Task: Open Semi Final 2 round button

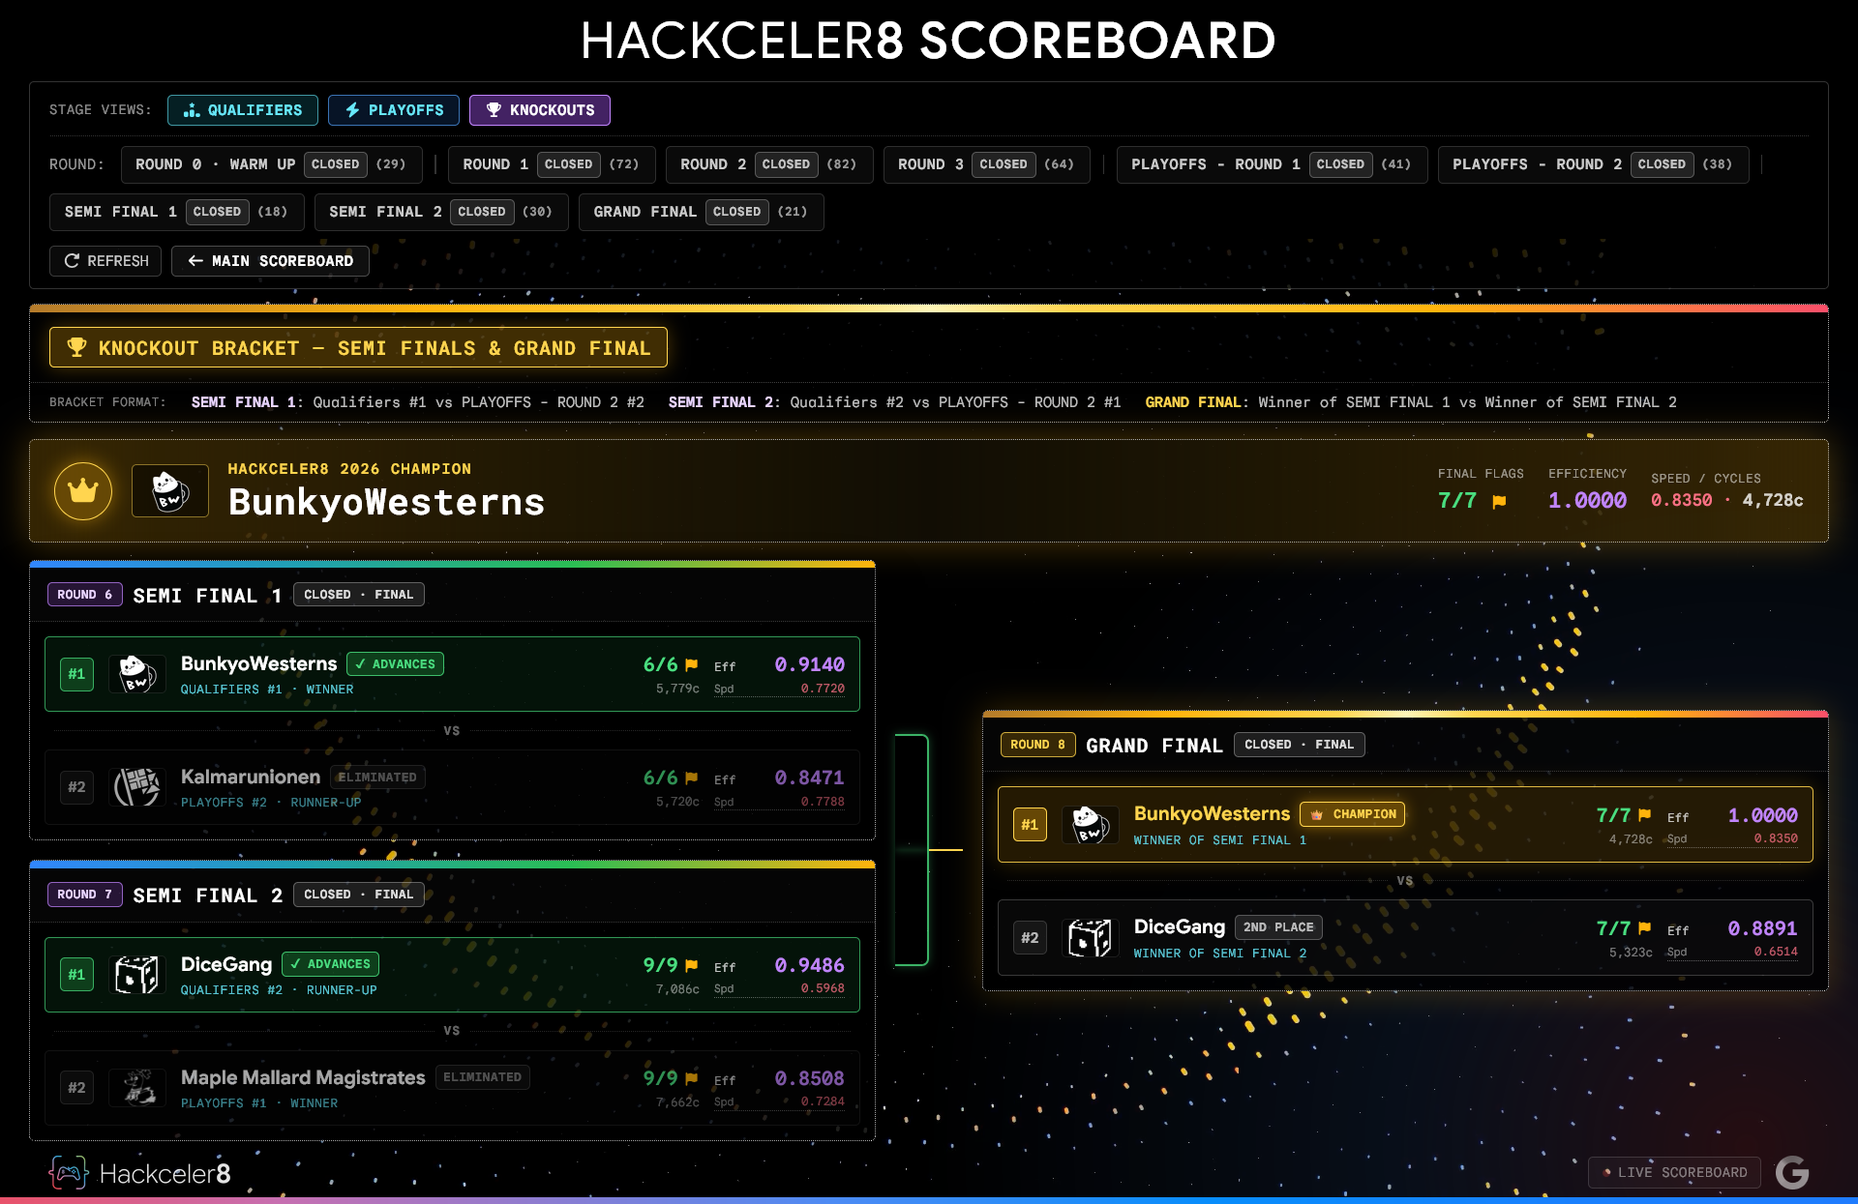Action: coord(441,212)
